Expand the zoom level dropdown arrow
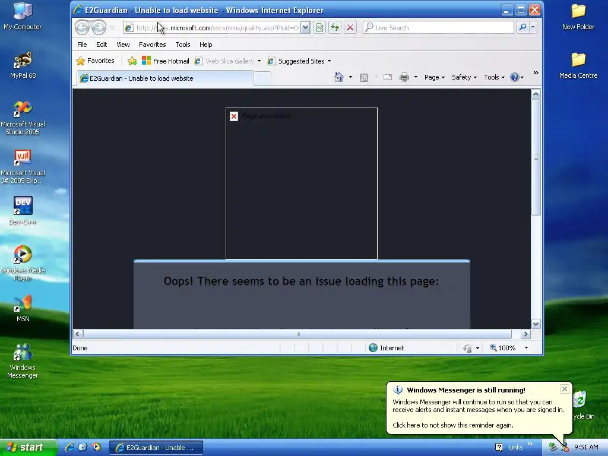Image resolution: width=608 pixels, height=456 pixels. tap(526, 348)
